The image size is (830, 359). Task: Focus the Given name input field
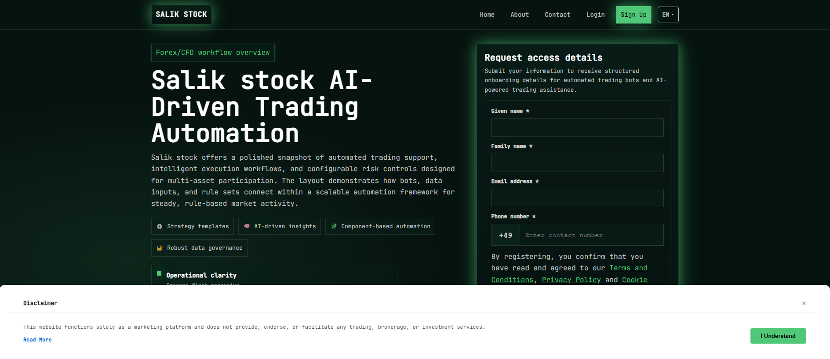pos(577,128)
